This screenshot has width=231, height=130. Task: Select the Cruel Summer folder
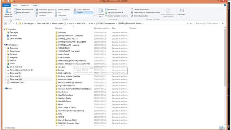tap(64, 57)
